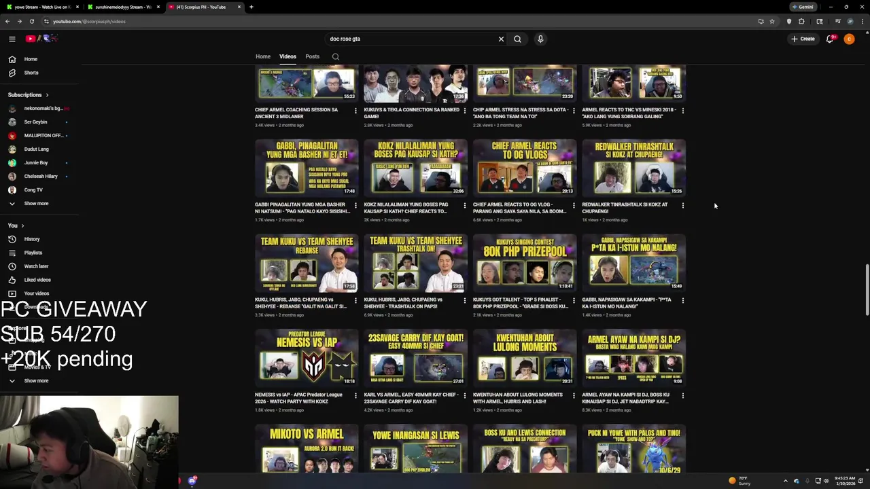Open Gabbi Napasigaw sa Kakampi thumbnail

pos(633,264)
